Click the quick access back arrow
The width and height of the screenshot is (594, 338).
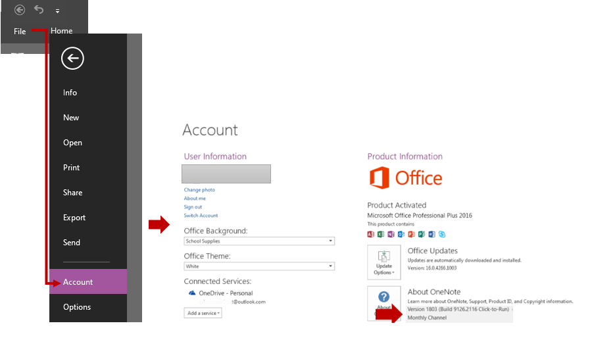pos(20,10)
